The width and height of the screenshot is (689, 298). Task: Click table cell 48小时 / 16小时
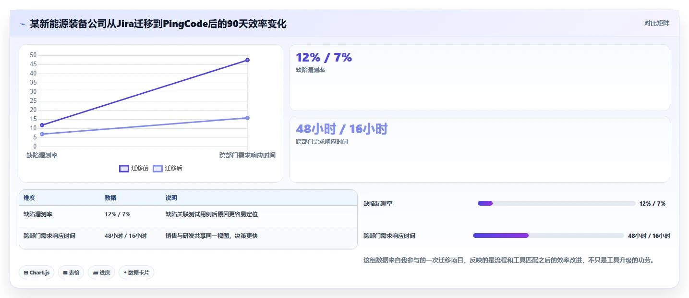[x=126, y=236]
